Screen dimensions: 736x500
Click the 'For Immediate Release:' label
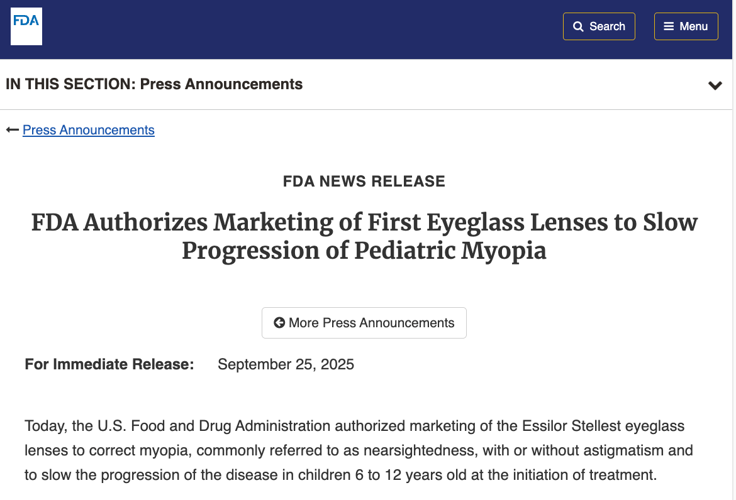tap(109, 364)
